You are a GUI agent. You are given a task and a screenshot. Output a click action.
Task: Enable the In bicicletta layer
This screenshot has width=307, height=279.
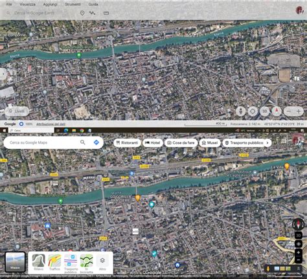(x=86, y=263)
